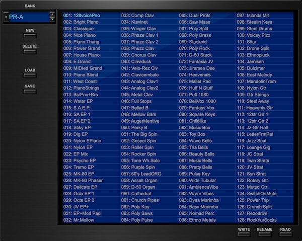Viewport: 302px width, 241px height.
Task: Select patch 086: Beauty Bells
Action: point(207,154)
